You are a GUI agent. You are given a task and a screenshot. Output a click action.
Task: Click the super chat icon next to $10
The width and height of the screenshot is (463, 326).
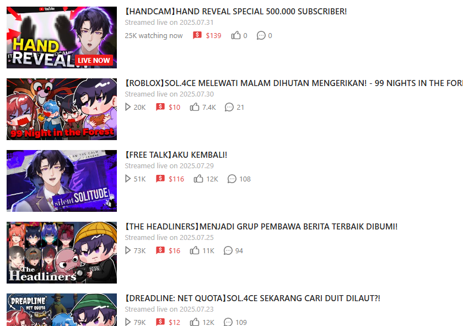pyautogui.click(x=160, y=107)
